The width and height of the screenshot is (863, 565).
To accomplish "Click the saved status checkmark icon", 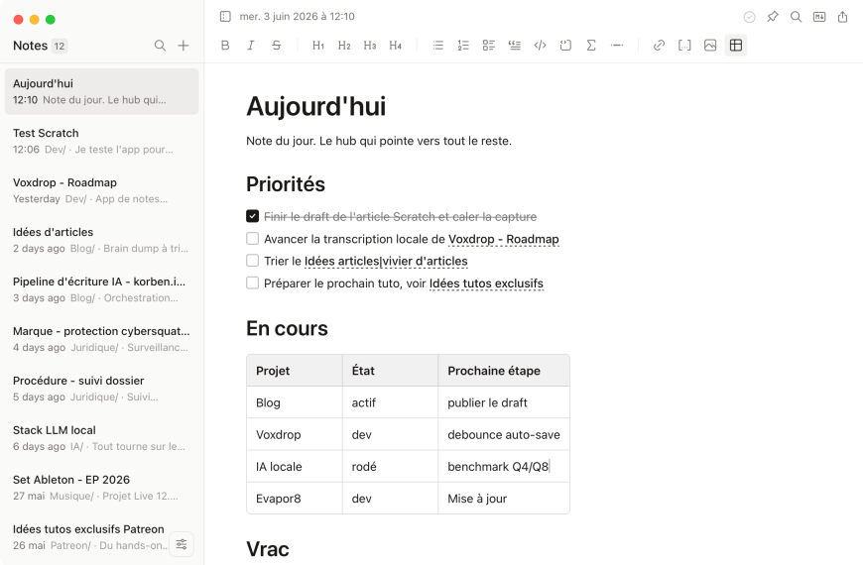I will pyautogui.click(x=749, y=17).
